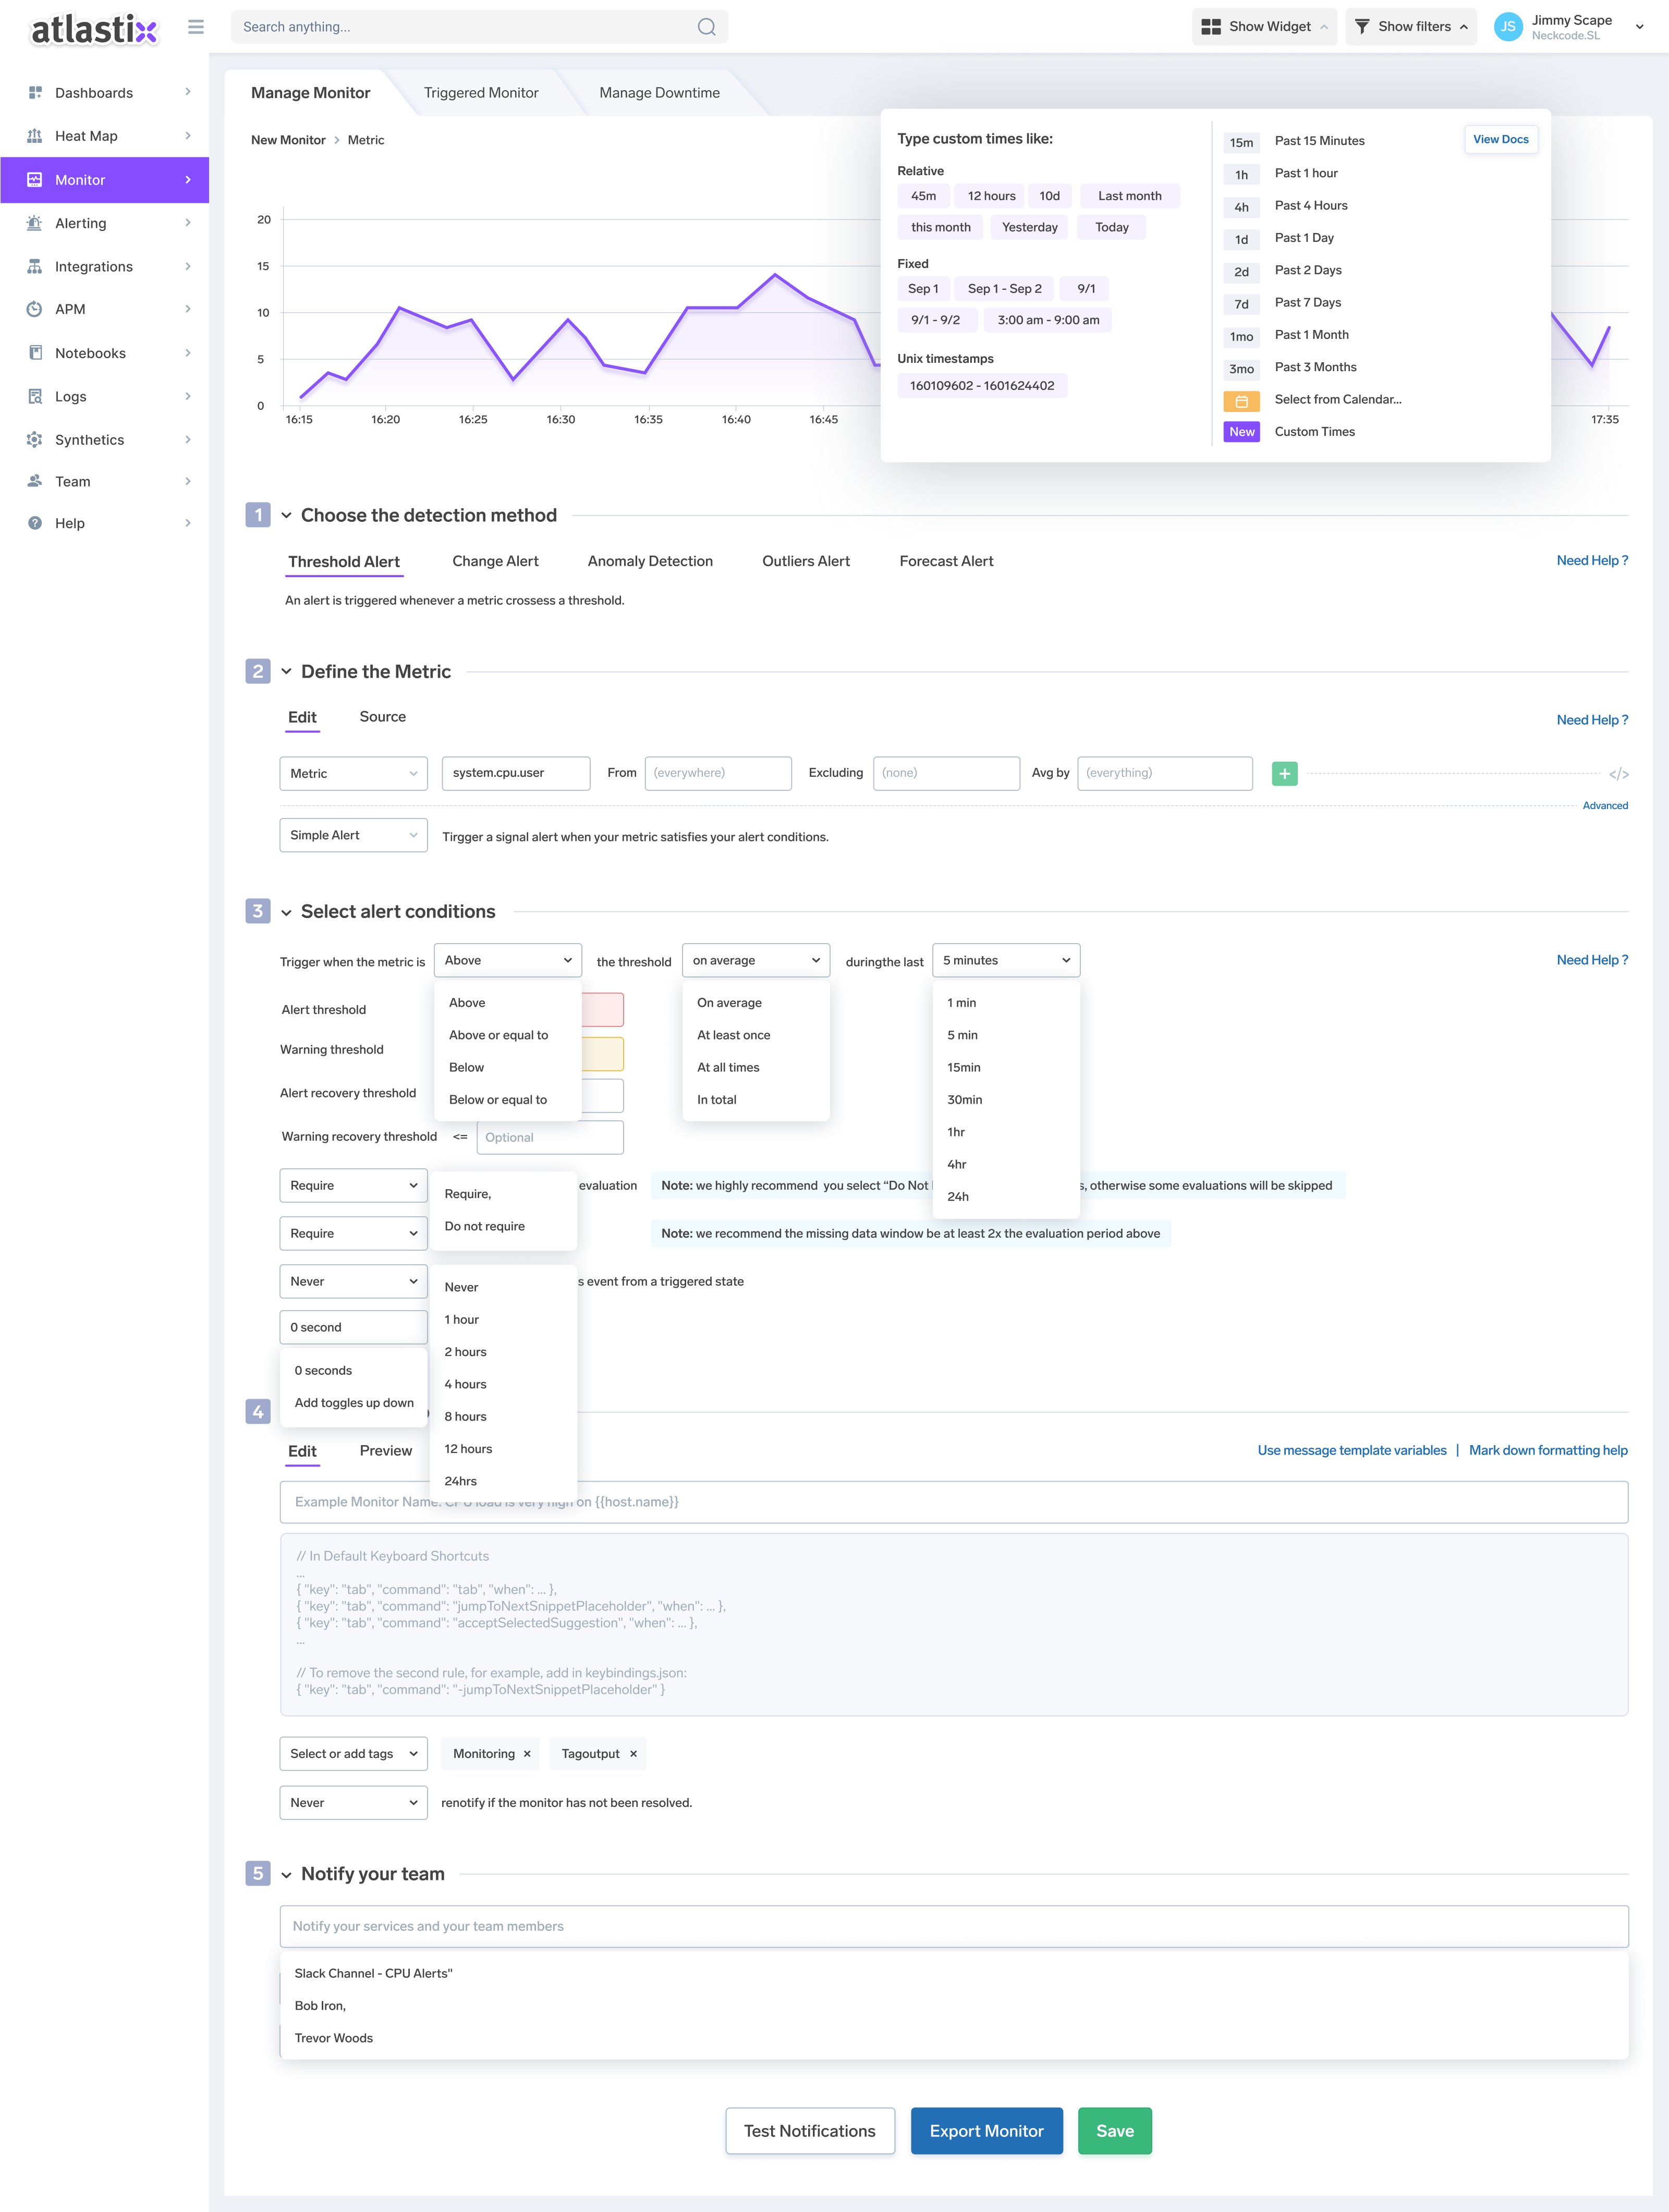Switch to the Triggered Monitor tab

pyautogui.click(x=480, y=93)
